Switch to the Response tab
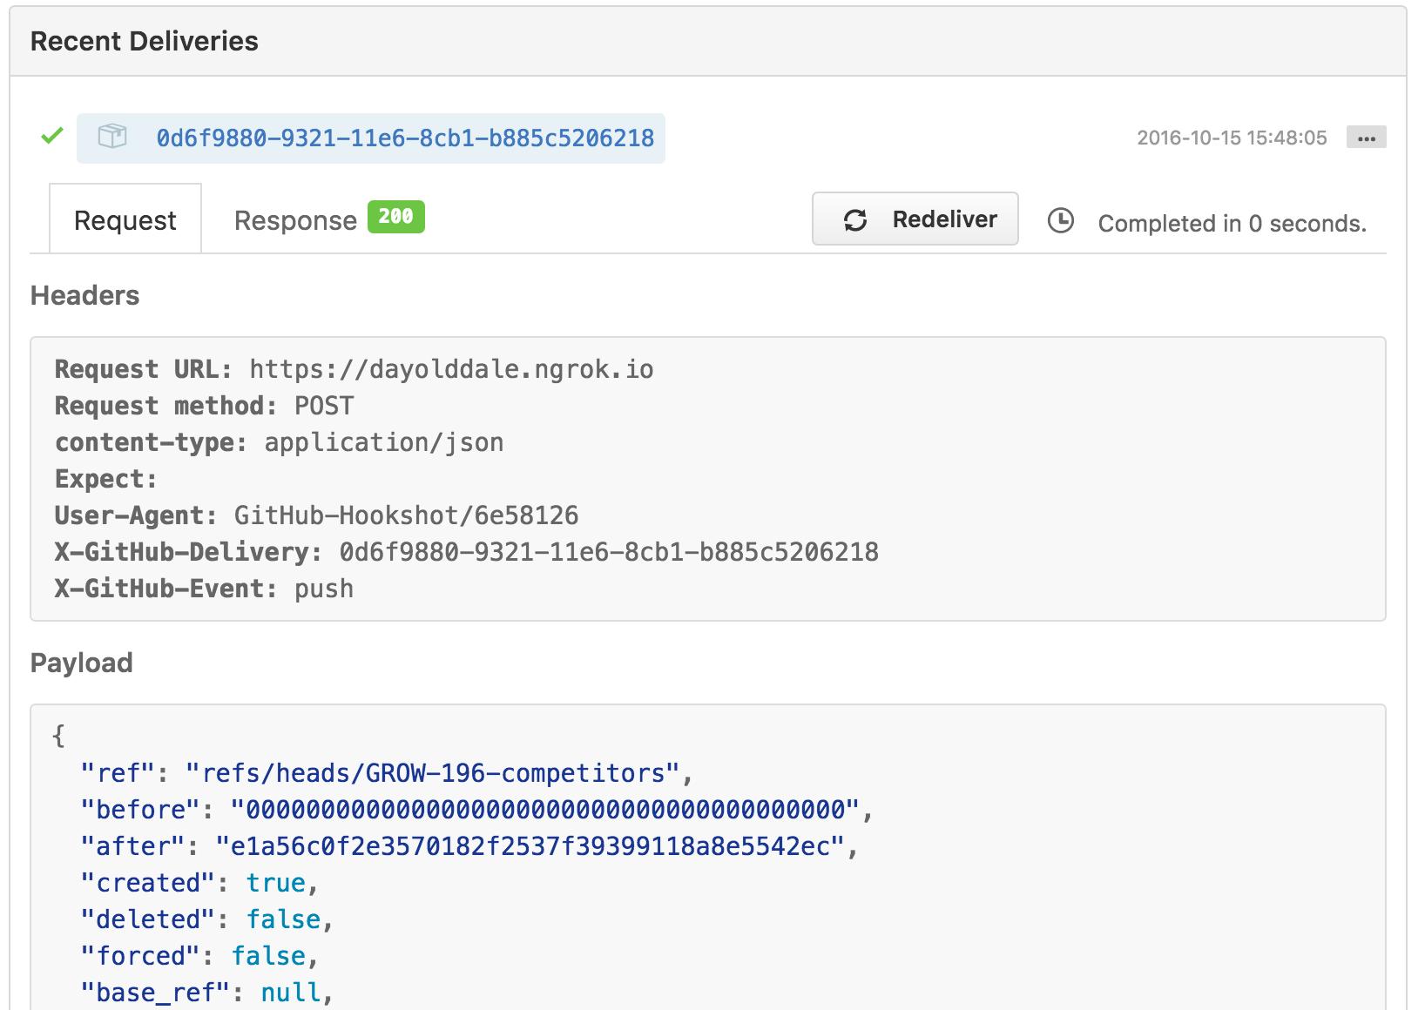Image resolution: width=1425 pixels, height=1010 pixels. point(295,219)
